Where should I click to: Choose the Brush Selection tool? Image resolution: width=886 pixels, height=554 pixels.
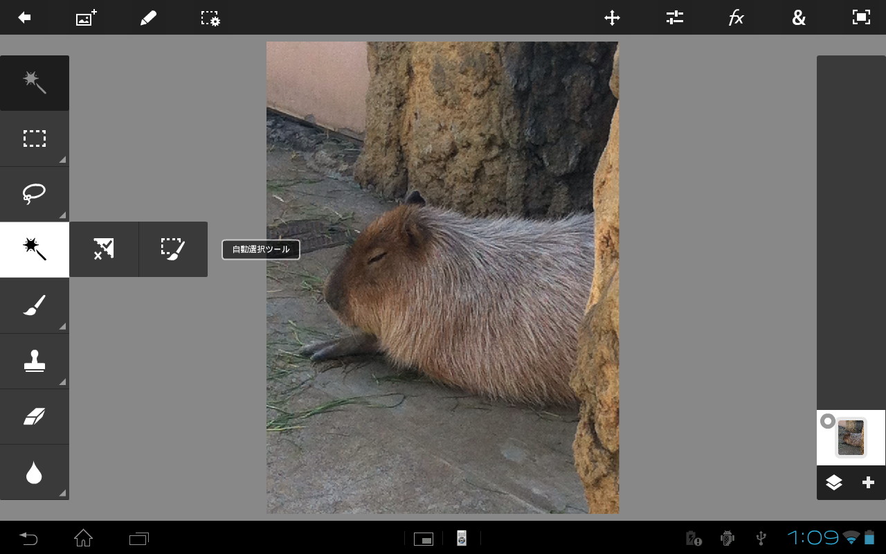point(173,249)
